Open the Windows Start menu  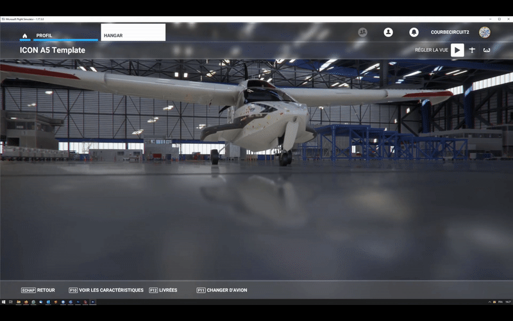(x=3, y=302)
